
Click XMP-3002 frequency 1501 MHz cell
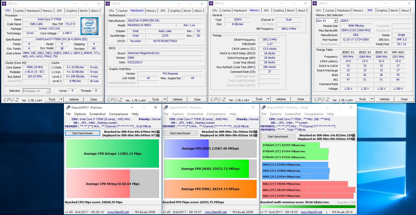[x=398, y=57]
